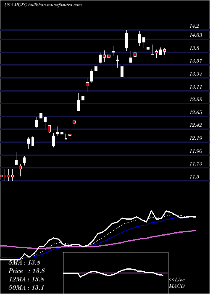Click the 11.5 price axis label
Image resolution: width=210 pixels, height=294 pixels.
[194, 177]
